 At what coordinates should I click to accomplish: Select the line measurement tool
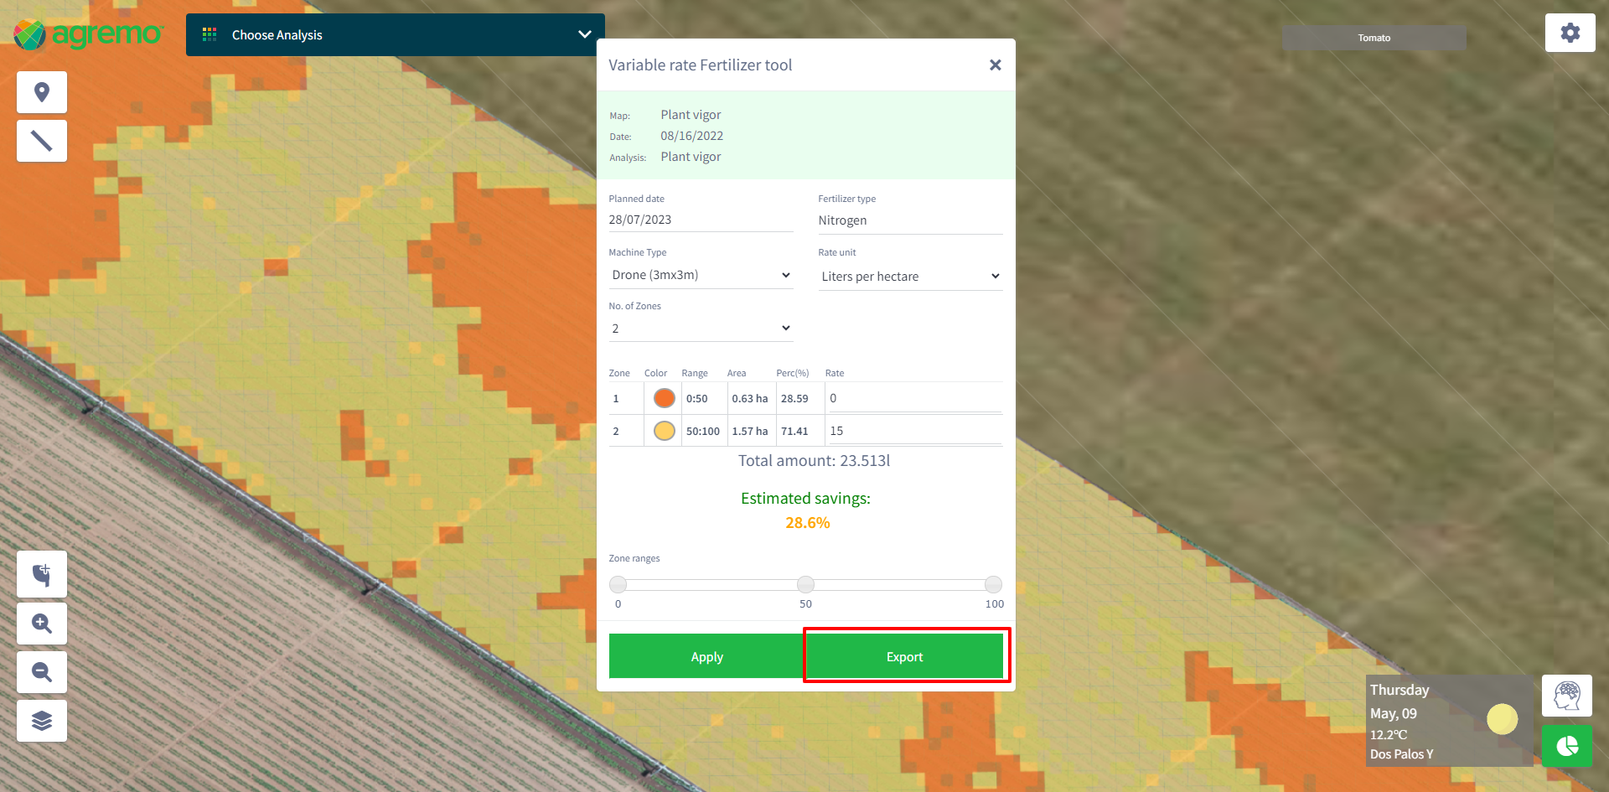tap(42, 141)
